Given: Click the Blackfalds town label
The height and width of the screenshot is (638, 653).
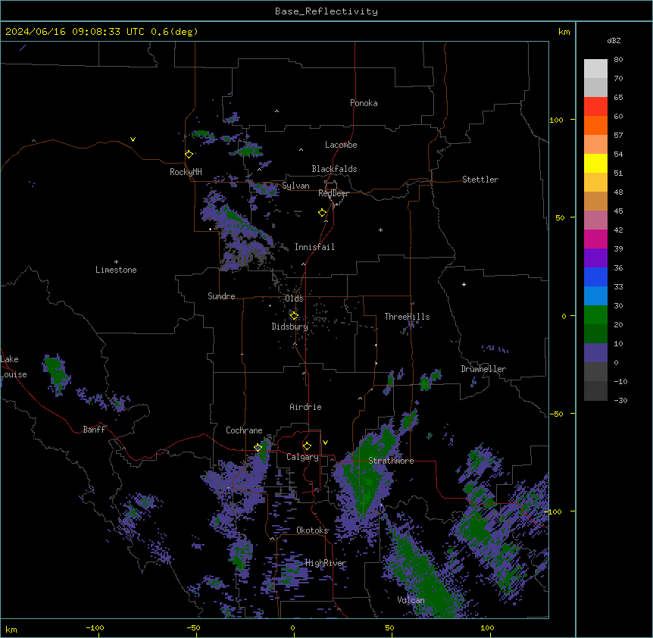Looking at the screenshot, I should pyautogui.click(x=334, y=169).
